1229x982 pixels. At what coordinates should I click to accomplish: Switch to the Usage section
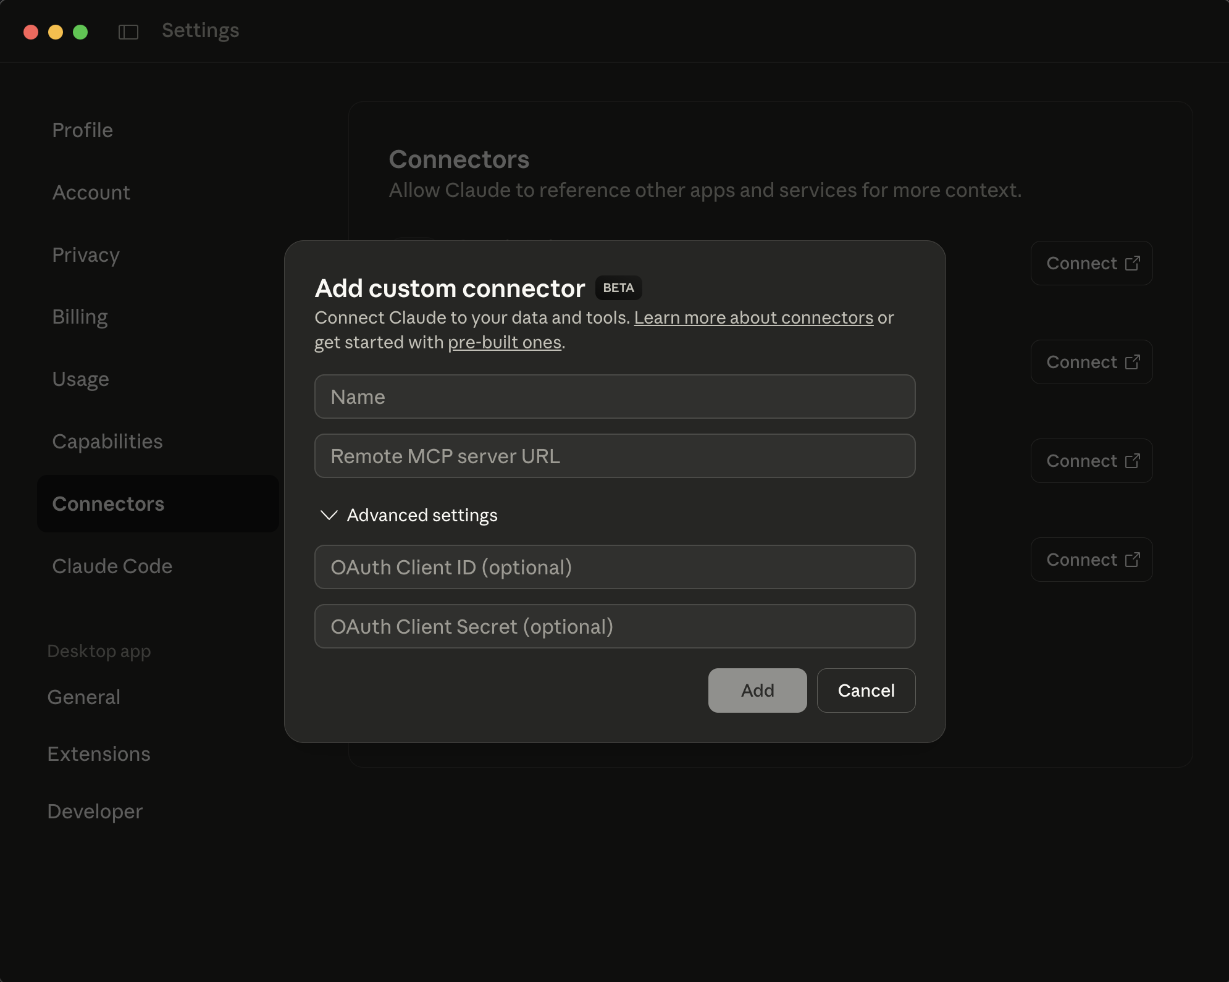tap(81, 379)
